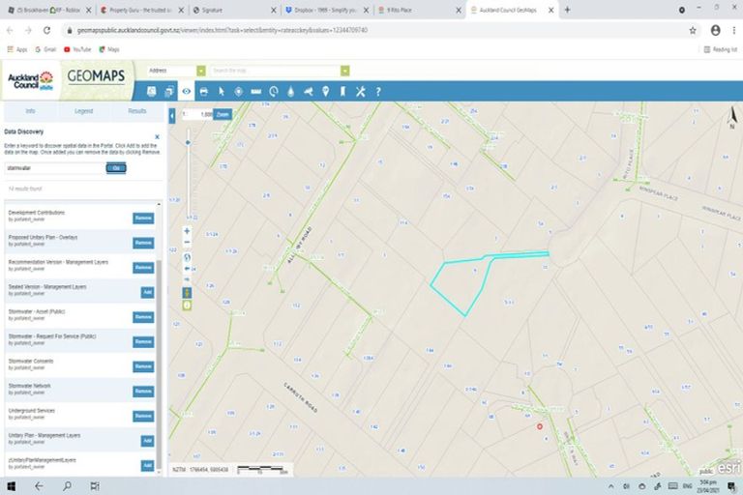The width and height of the screenshot is (743, 495).
Task: Remove the Stormwater Network layer
Action: [x=143, y=392]
